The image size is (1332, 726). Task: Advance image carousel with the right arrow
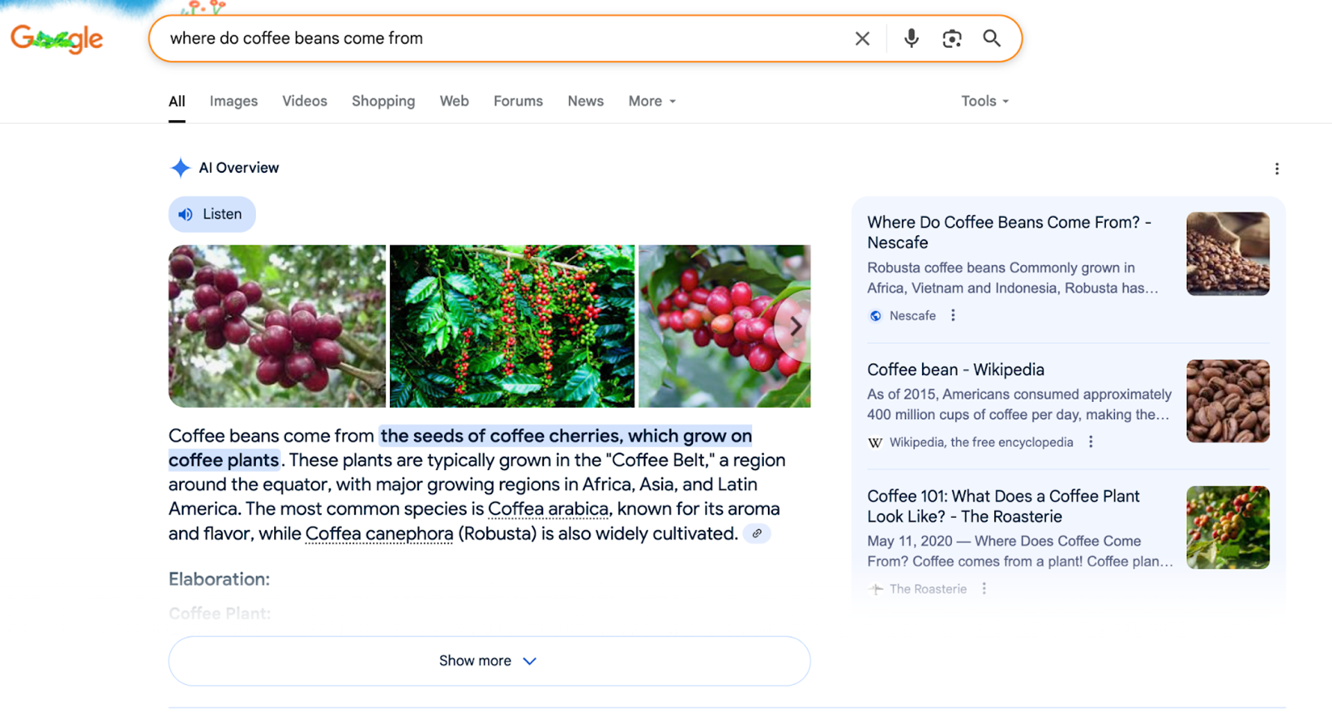(x=795, y=326)
